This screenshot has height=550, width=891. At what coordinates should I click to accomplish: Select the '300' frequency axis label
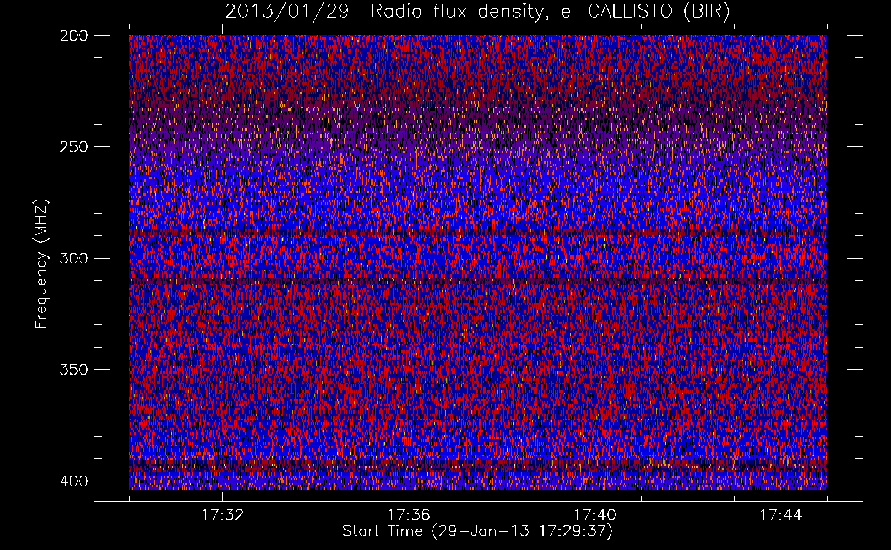[73, 258]
